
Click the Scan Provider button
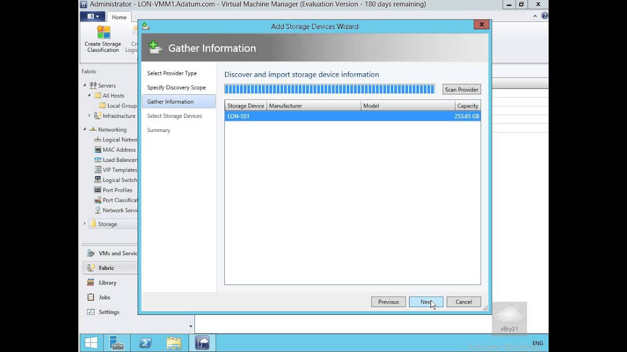461,89
